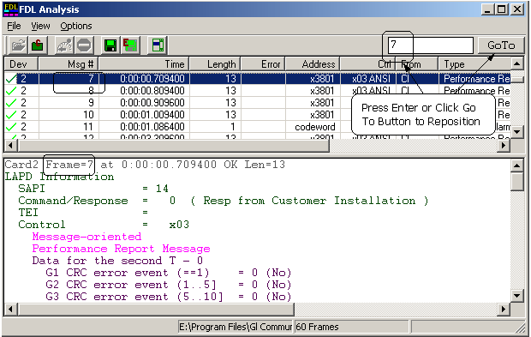Open the File menu
The image size is (531, 337).
click(x=14, y=26)
